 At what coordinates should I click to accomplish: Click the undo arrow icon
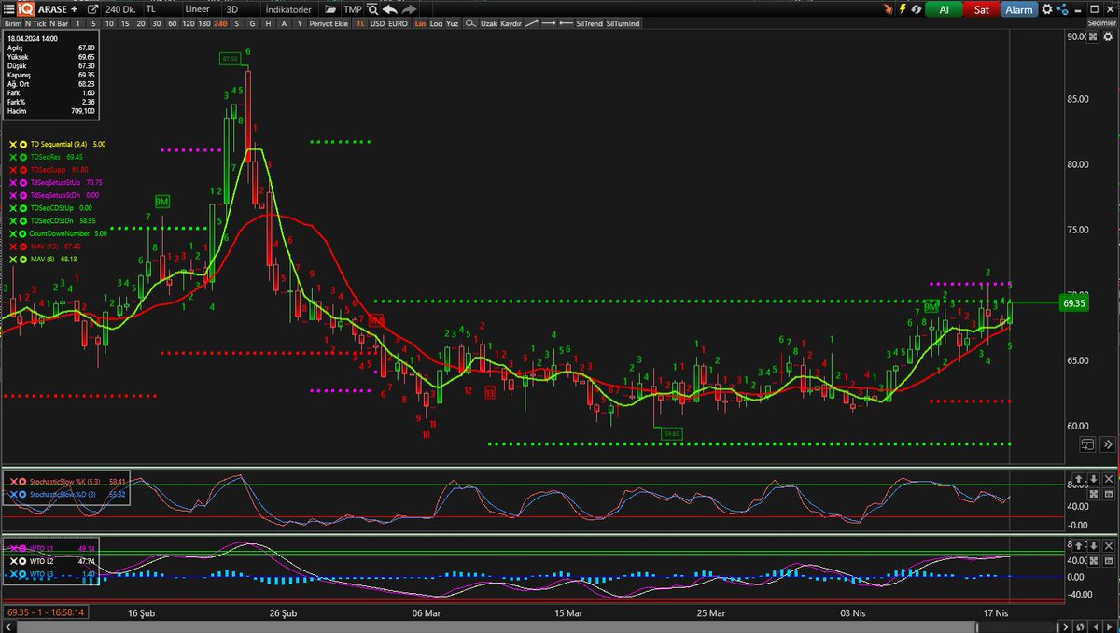(x=390, y=8)
